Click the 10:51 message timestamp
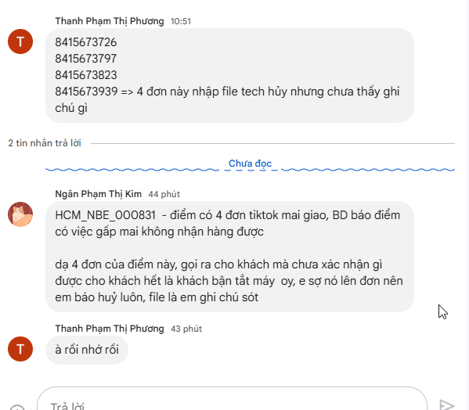The image size is (469, 410). [x=181, y=21]
